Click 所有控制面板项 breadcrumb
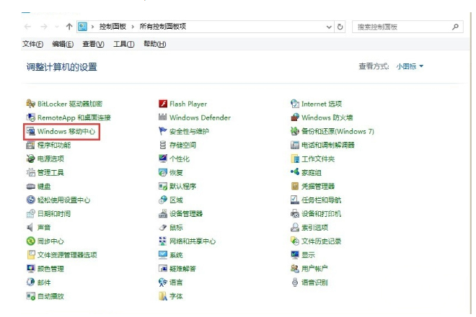The width and height of the screenshot is (476, 317). 163,27
